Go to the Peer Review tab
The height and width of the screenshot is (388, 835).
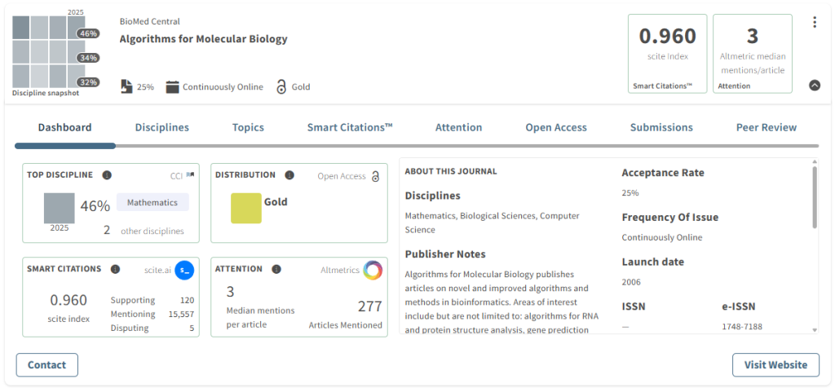[767, 128]
